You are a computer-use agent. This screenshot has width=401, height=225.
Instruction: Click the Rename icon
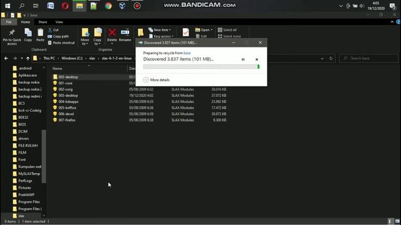125,32
